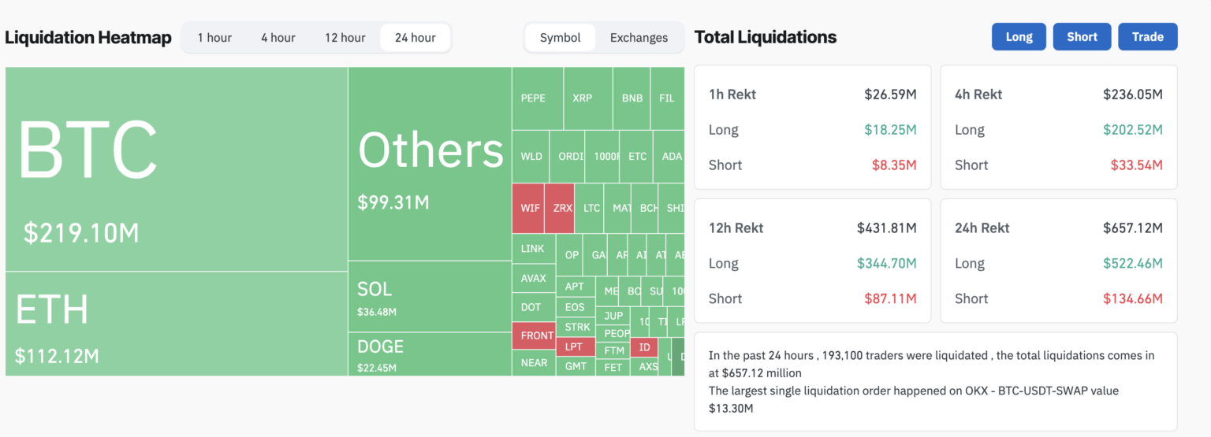Select the red WIF tile

(x=528, y=209)
